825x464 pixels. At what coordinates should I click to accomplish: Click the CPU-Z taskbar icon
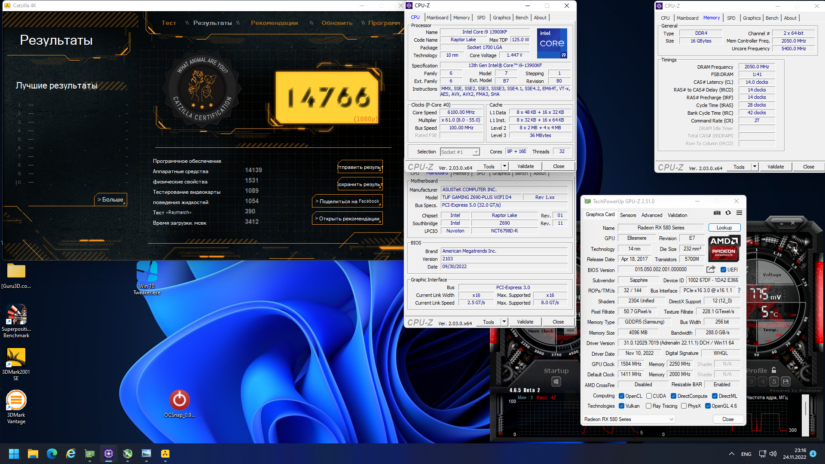[109, 454]
